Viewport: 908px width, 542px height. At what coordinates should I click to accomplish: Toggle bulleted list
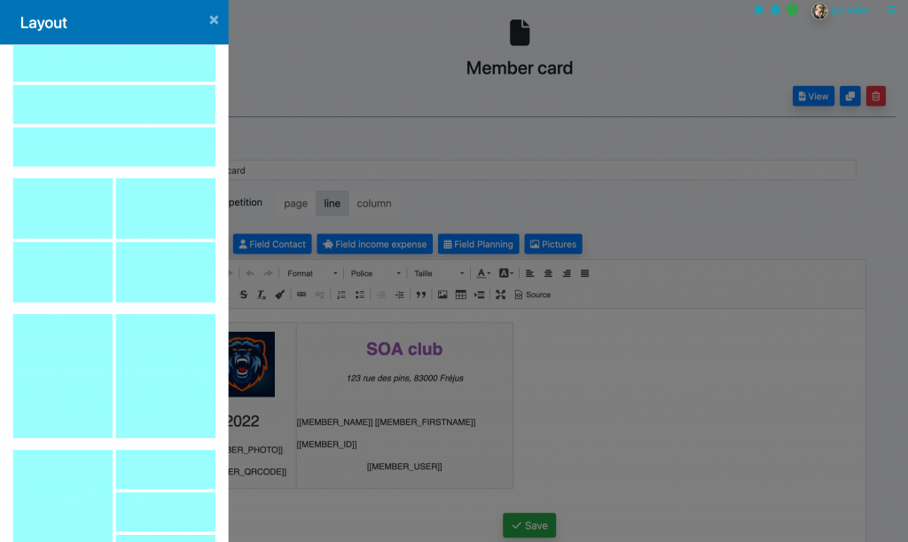click(x=360, y=295)
